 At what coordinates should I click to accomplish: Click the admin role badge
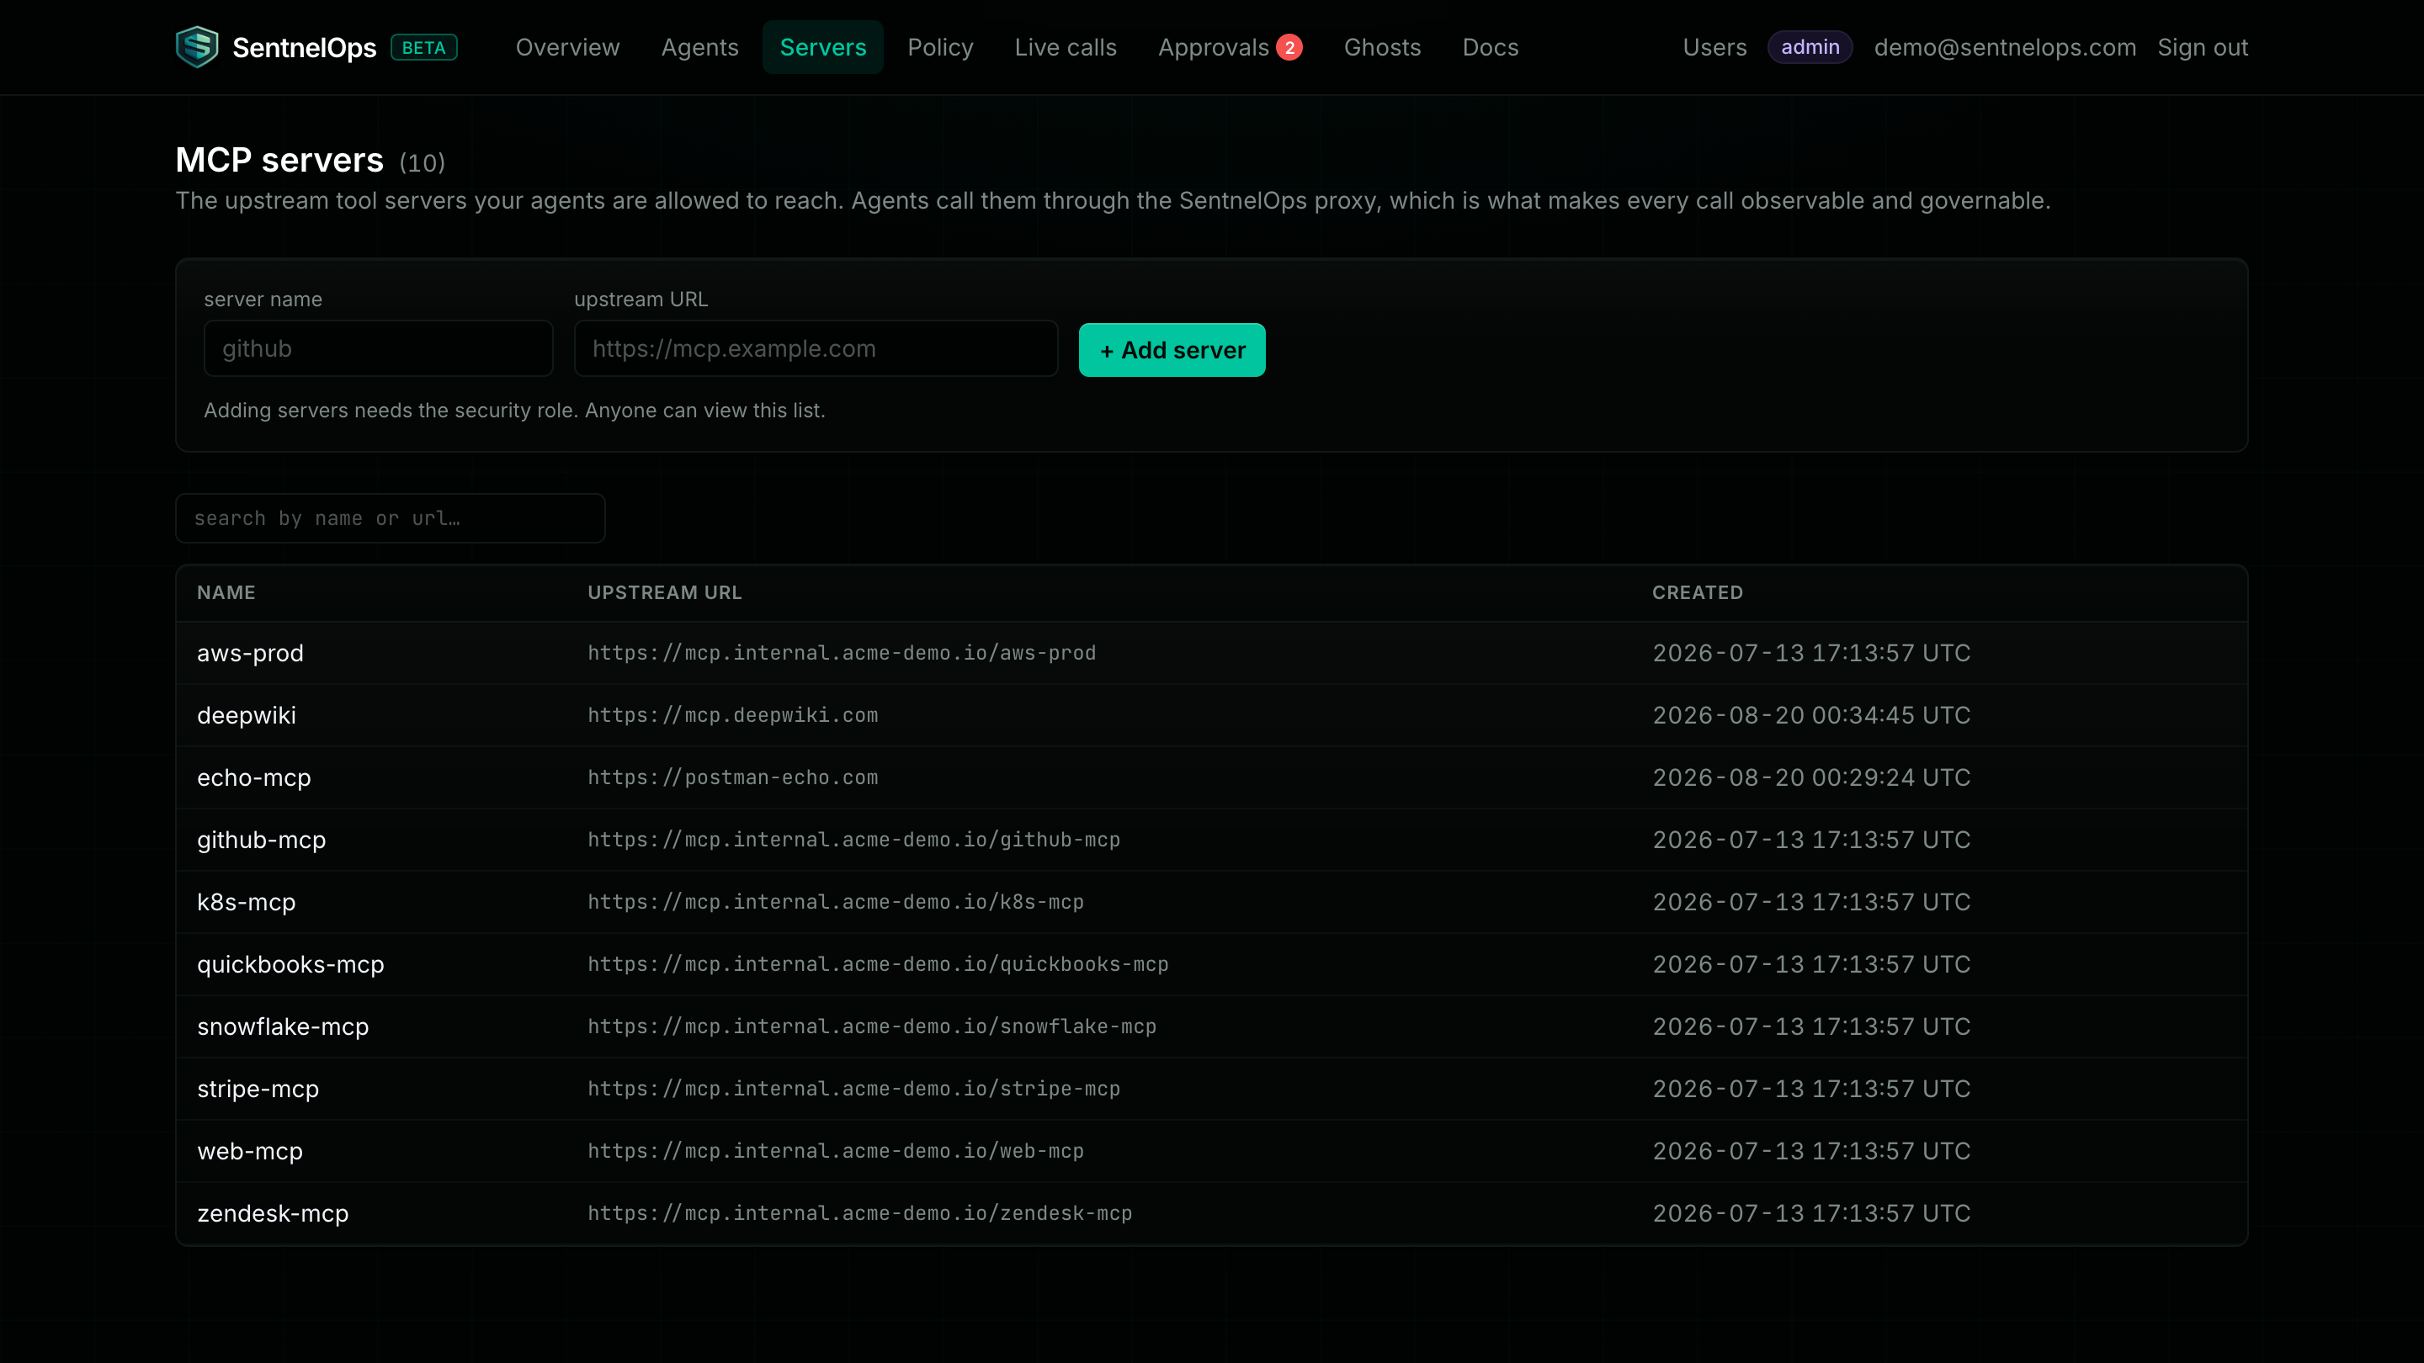point(1810,47)
